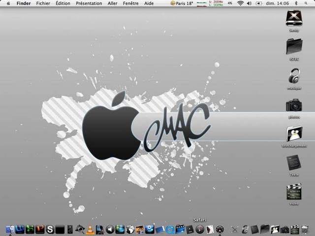The image size is (315, 236).
Task: Launch the blue W app in the Dock
Action: pyautogui.click(x=20, y=229)
